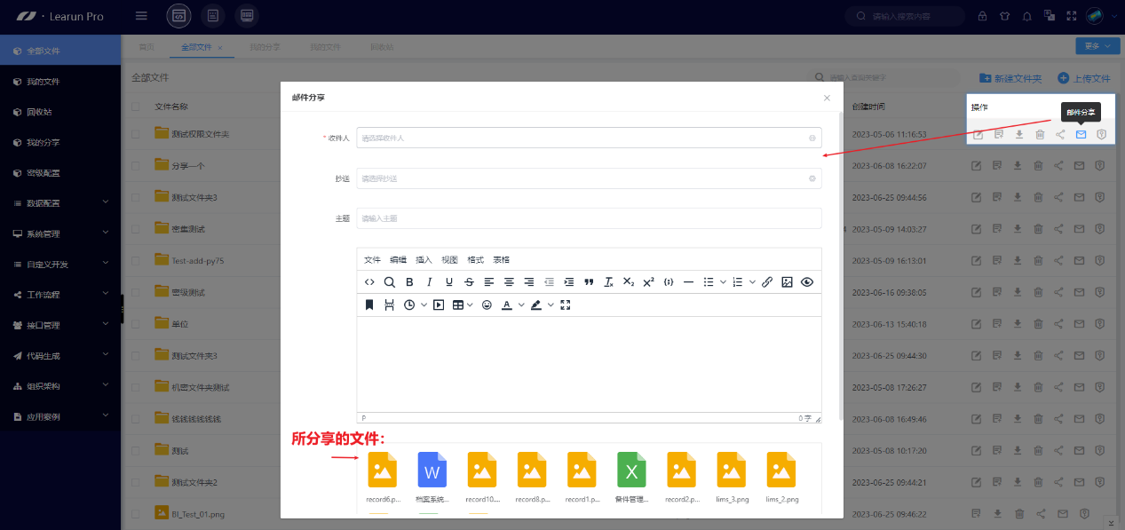Open find and replace in the editor
The image size is (1125, 530).
[x=389, y=282]
